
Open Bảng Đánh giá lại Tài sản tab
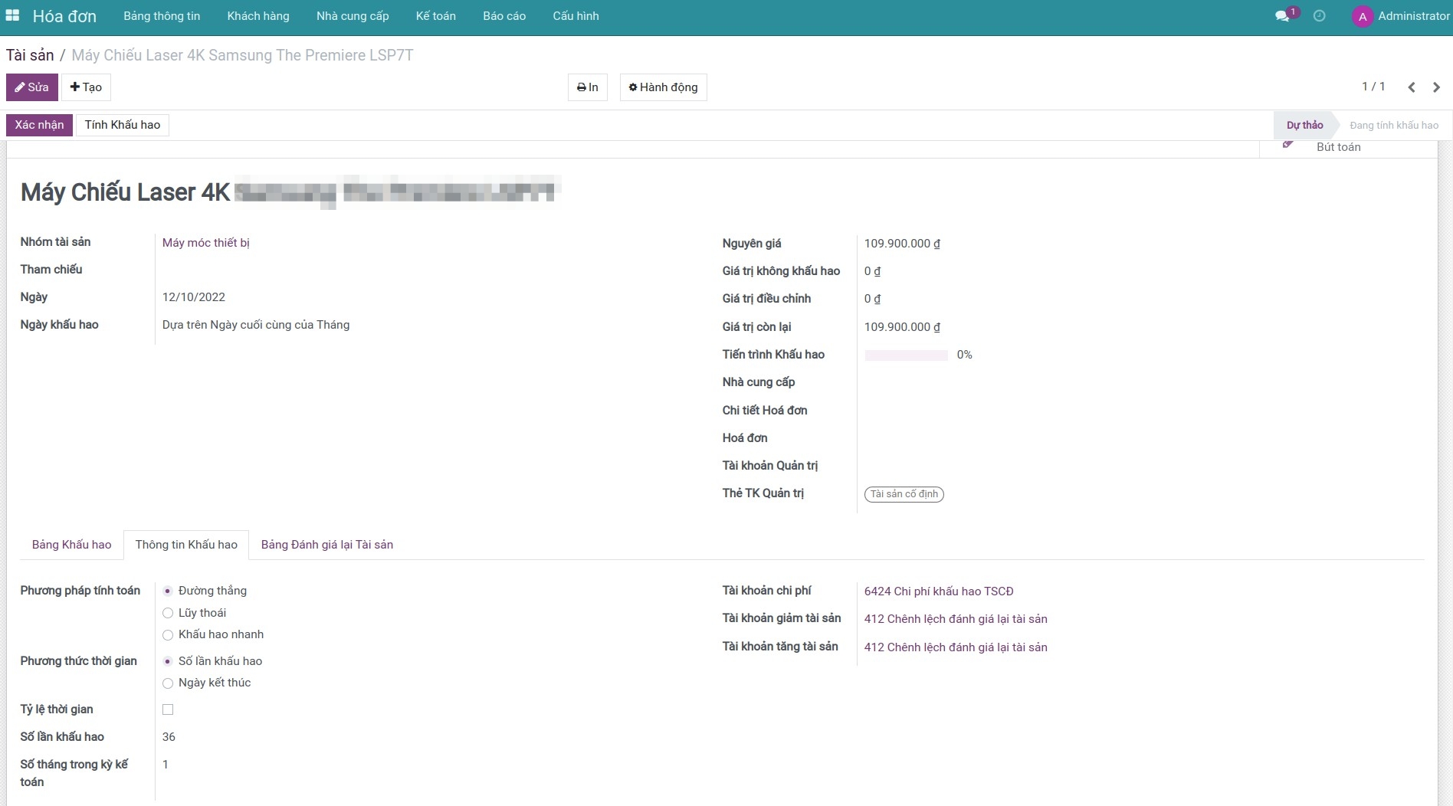pyautogui.click(x=326, y=545)
